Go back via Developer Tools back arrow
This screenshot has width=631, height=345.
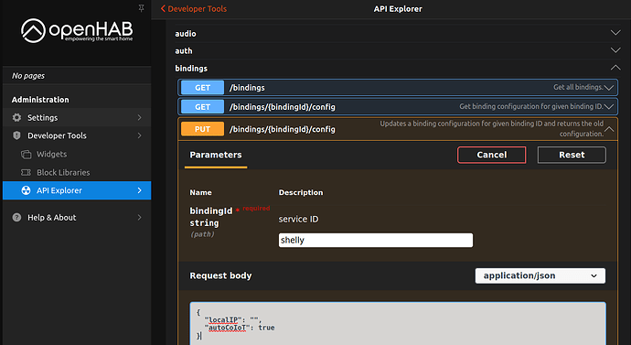point(194,9)
